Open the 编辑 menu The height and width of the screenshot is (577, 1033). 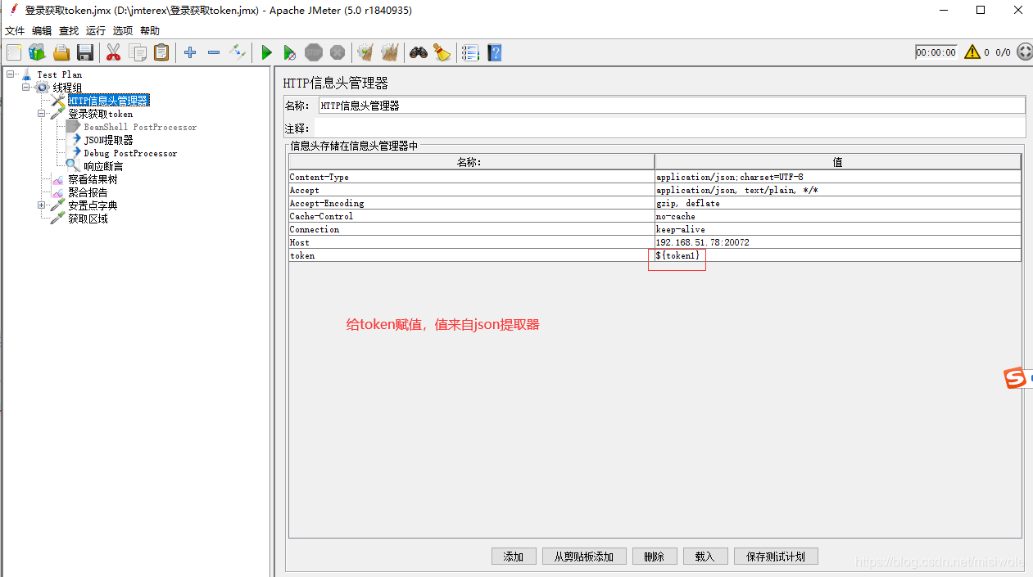click(42, 30)
